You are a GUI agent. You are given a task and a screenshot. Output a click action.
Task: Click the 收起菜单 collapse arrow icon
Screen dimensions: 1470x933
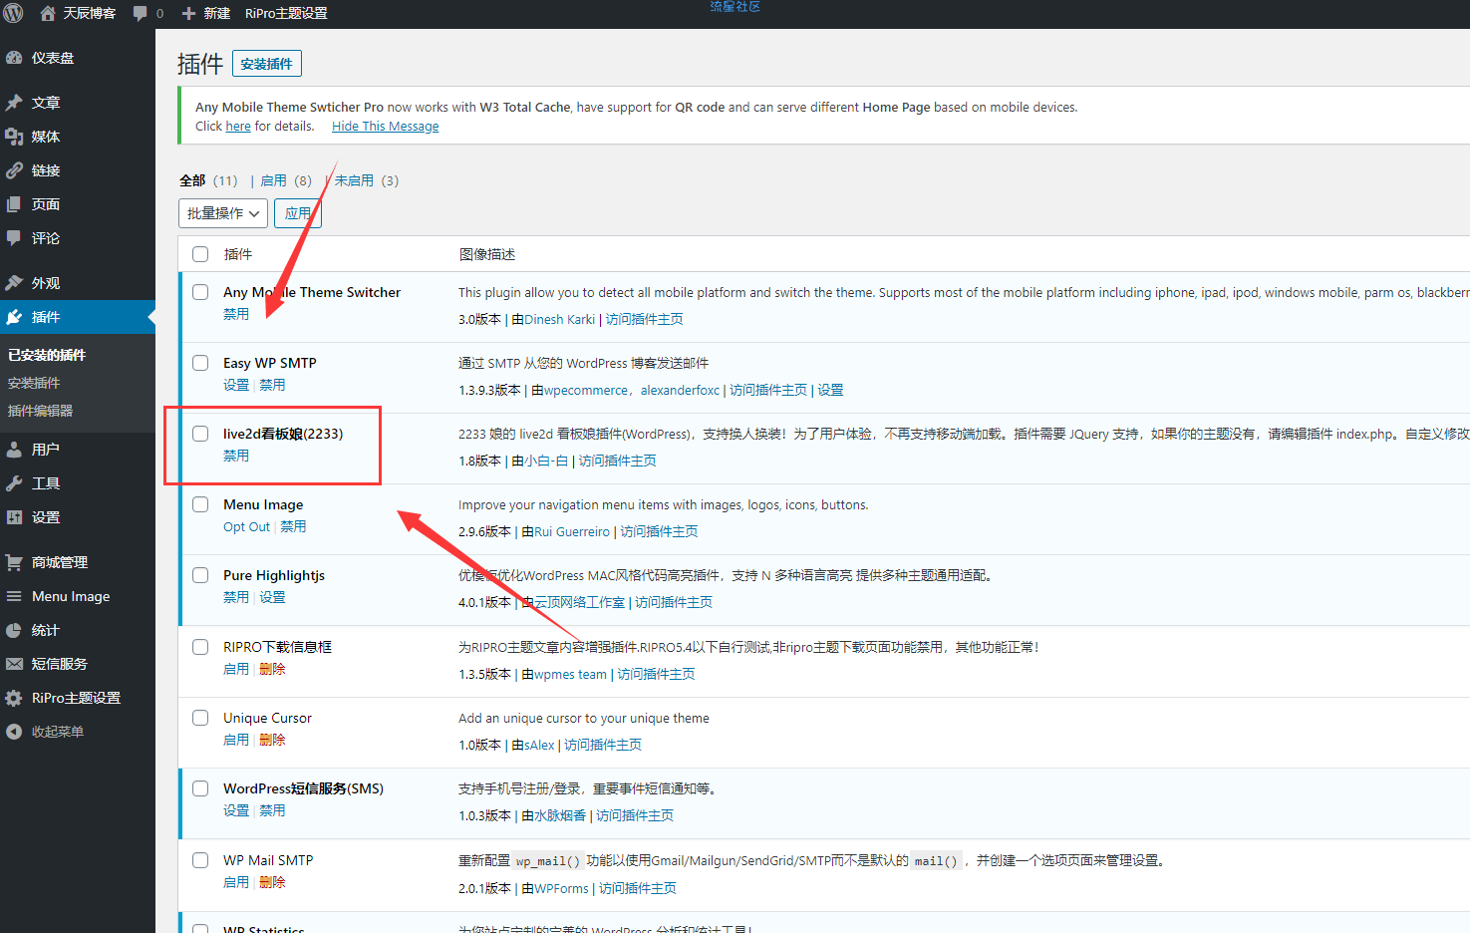(x=14, y=732)
